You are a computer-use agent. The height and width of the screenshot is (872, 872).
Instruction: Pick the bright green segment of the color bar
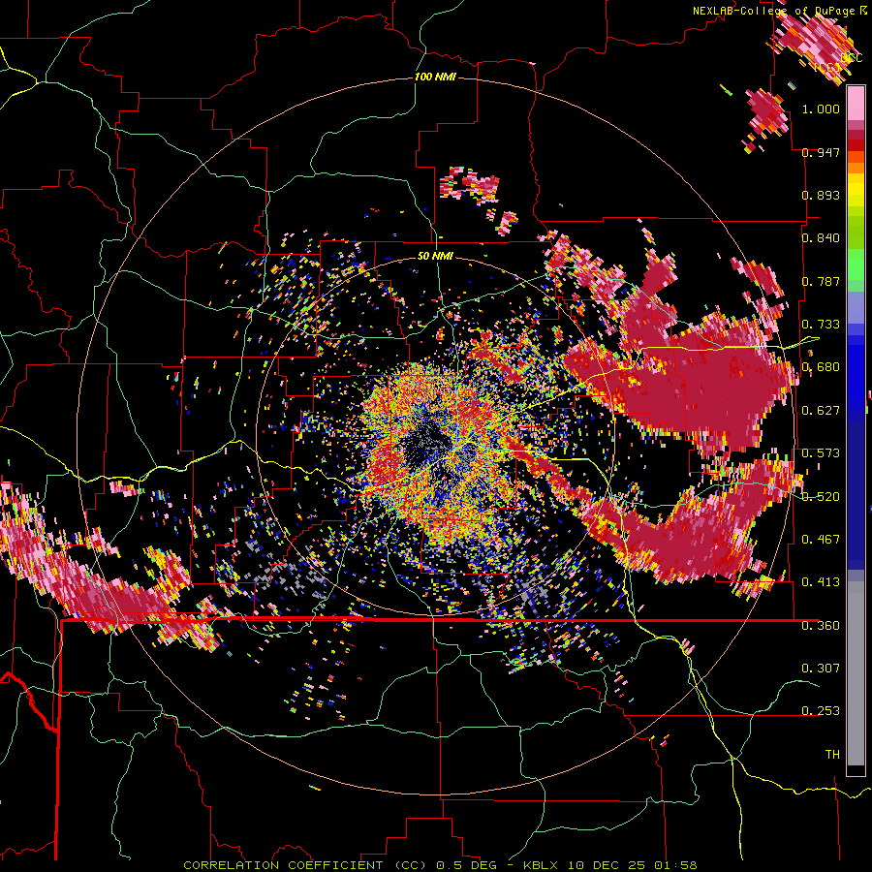[856, 265]
